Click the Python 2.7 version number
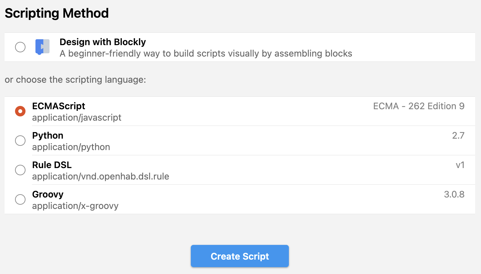 pyautogui.click(x=458, y=135)
